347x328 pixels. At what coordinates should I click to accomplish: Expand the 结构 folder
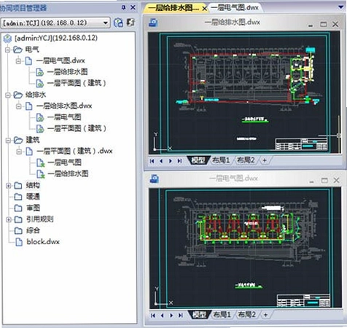[8, 186]
